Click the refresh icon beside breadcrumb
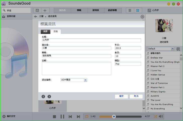183x121 pixels. [x=142, y=16]
